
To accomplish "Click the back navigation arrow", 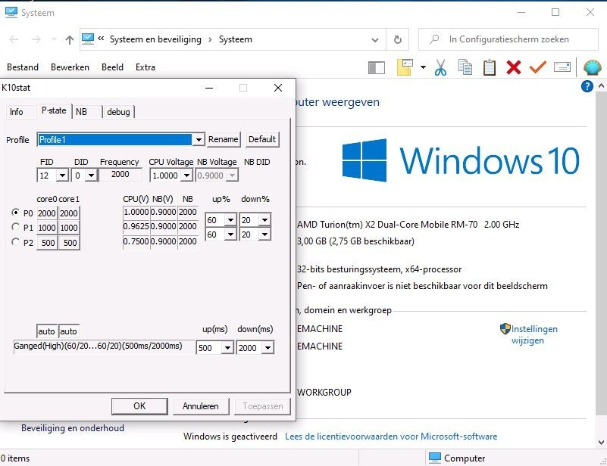I will point(14,39).
